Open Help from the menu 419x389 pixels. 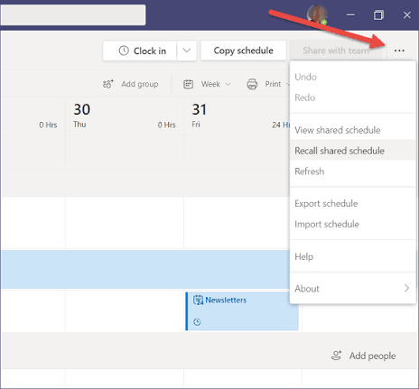pyautogui.click(x=352, y=257)
